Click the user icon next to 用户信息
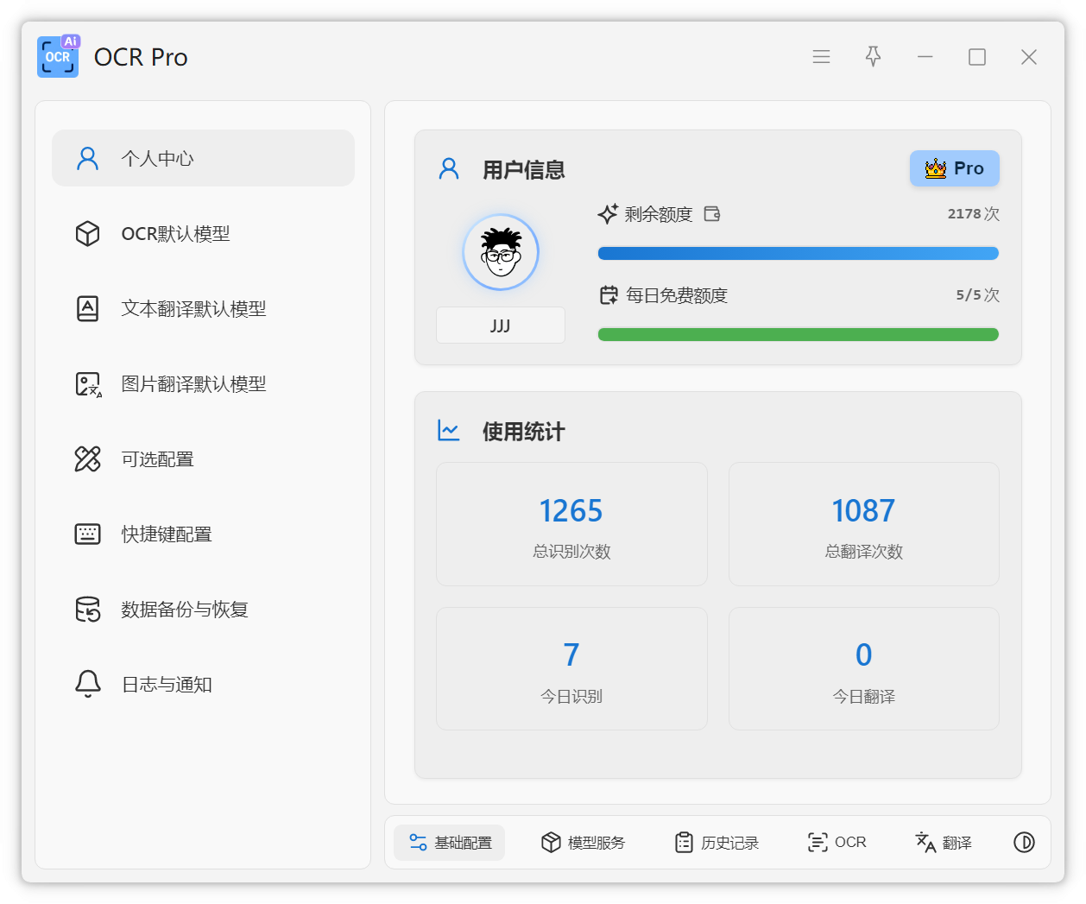Viewport: 1086px width, 904px height. click(x=449, y=169)
